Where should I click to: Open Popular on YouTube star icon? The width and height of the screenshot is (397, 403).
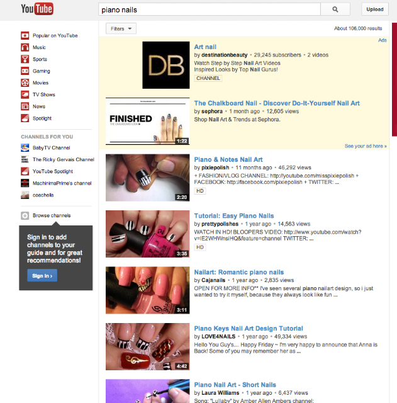[25, 35]
